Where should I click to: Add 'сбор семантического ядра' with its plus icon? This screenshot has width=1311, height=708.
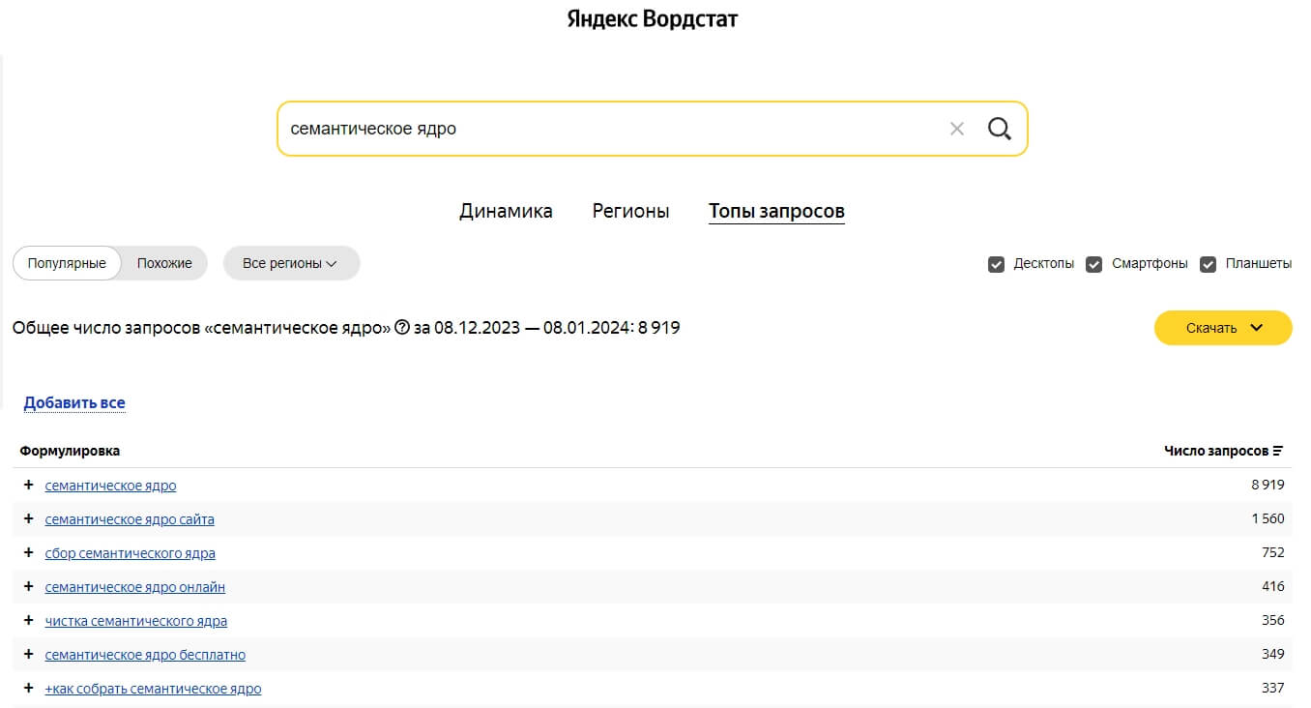click(28, 552)
